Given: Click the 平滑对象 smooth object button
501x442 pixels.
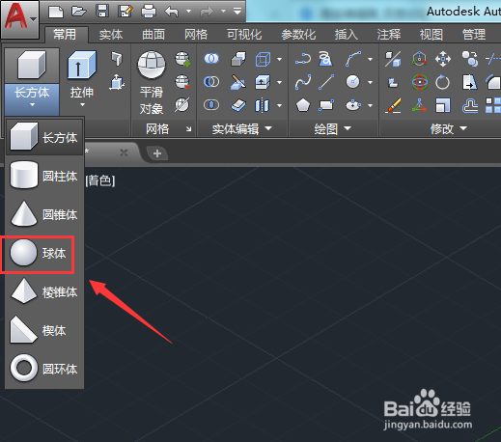Looking at the screenshot, I should tap(152, 83).
